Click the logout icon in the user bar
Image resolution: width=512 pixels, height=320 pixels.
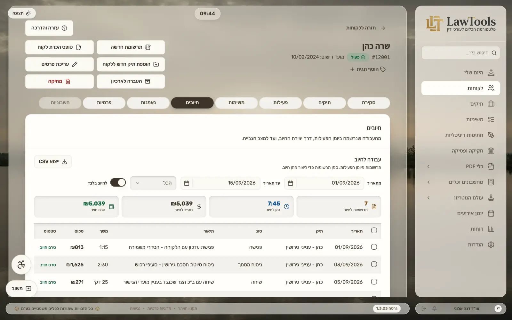tap(424, 308)
